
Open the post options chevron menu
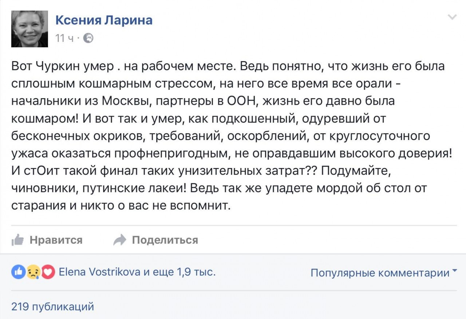click(x=452, y=17)
